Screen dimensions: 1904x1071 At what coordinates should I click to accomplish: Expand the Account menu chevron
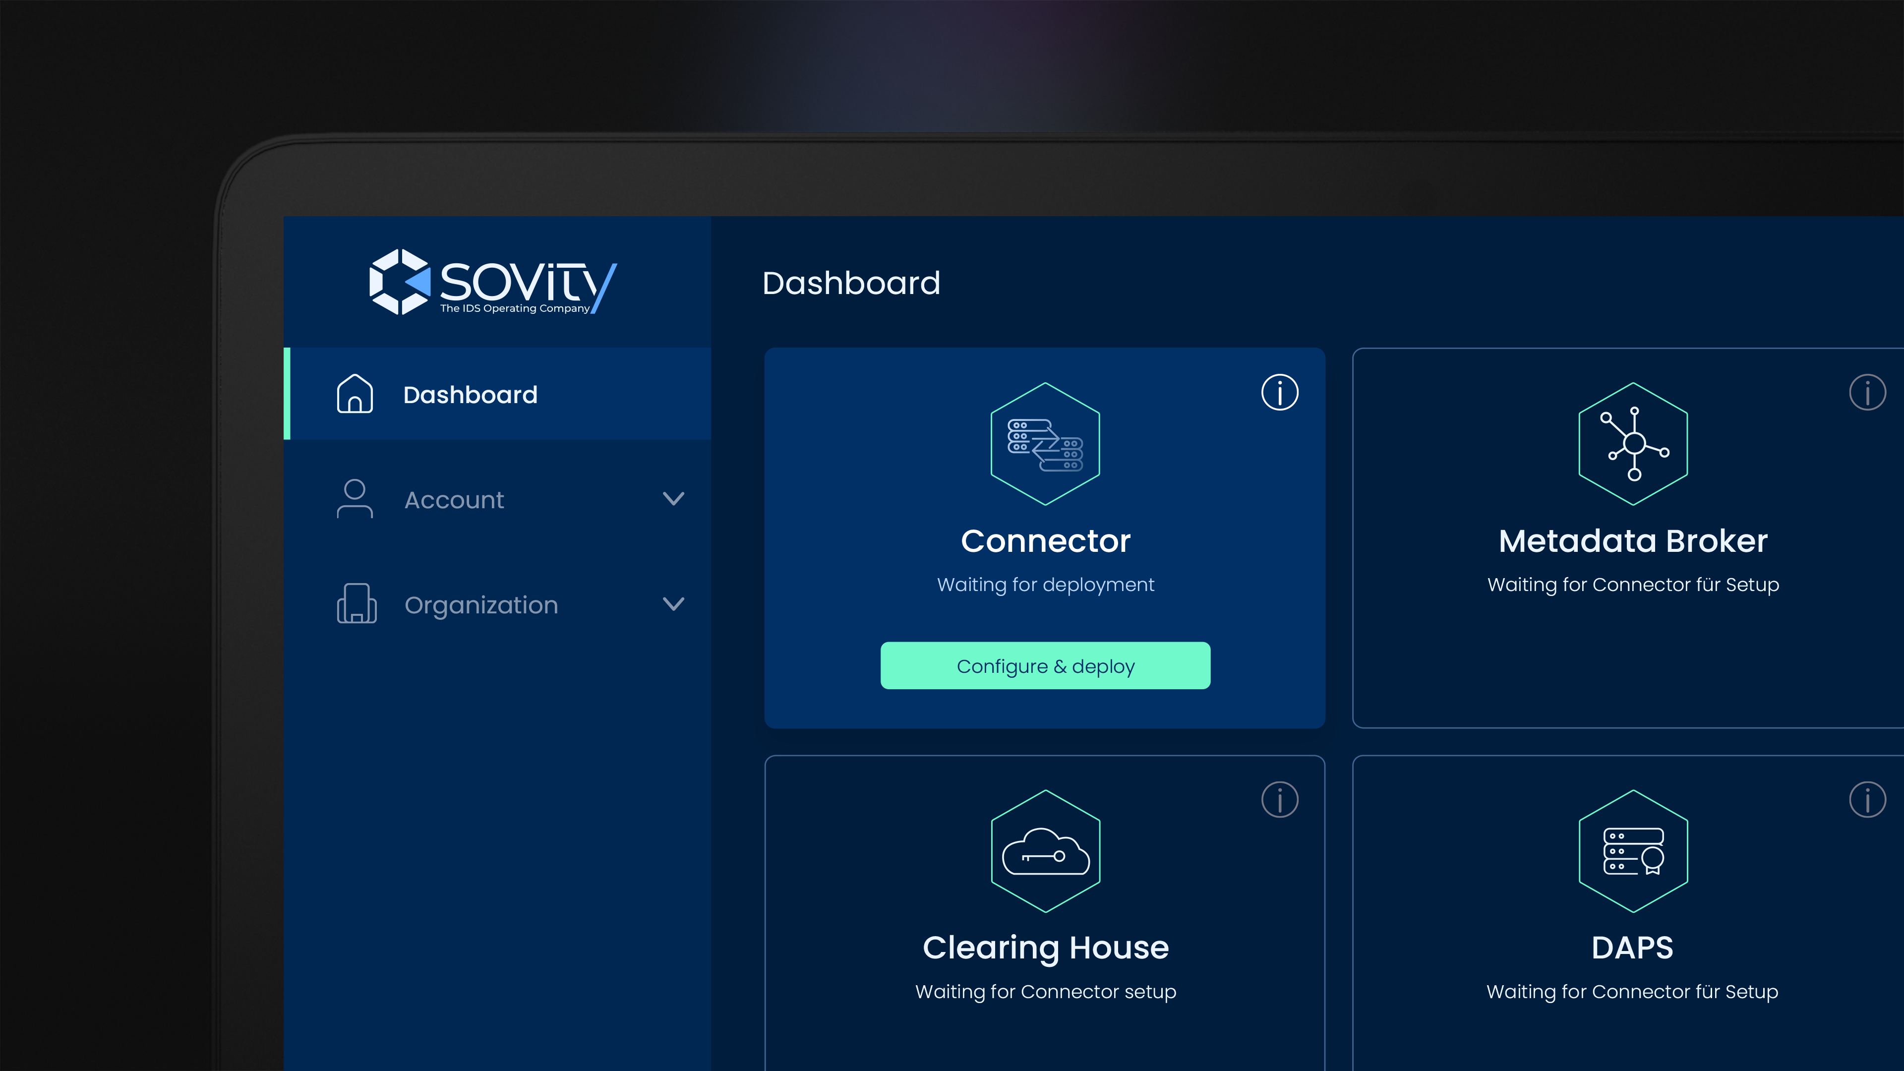pyautogui.click(x=673, y=499)
